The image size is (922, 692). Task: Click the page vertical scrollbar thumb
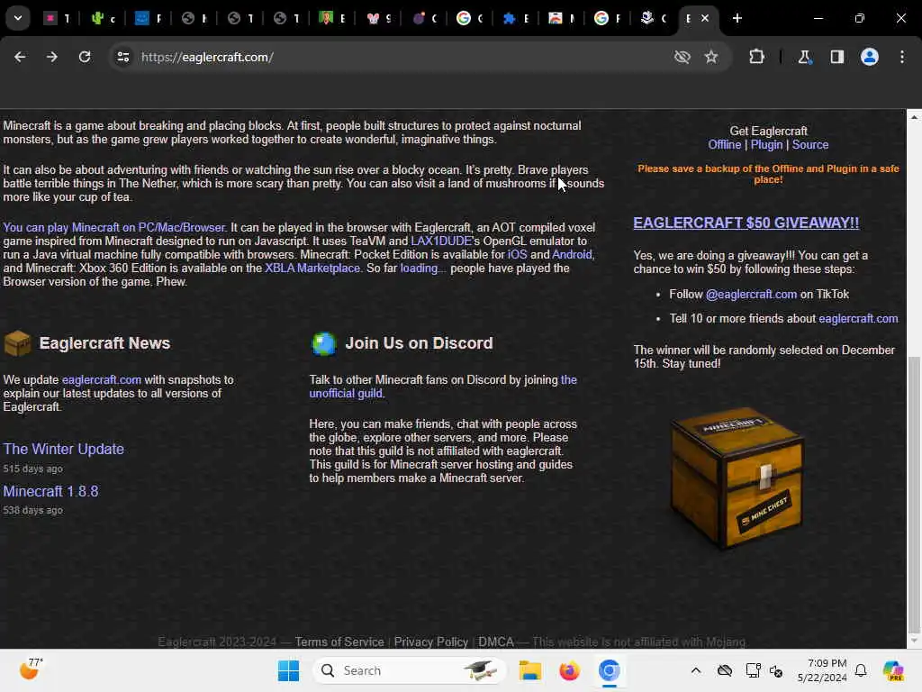click(914, 495)
